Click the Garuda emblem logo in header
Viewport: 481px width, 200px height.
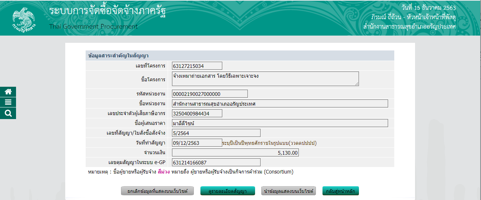23,19
